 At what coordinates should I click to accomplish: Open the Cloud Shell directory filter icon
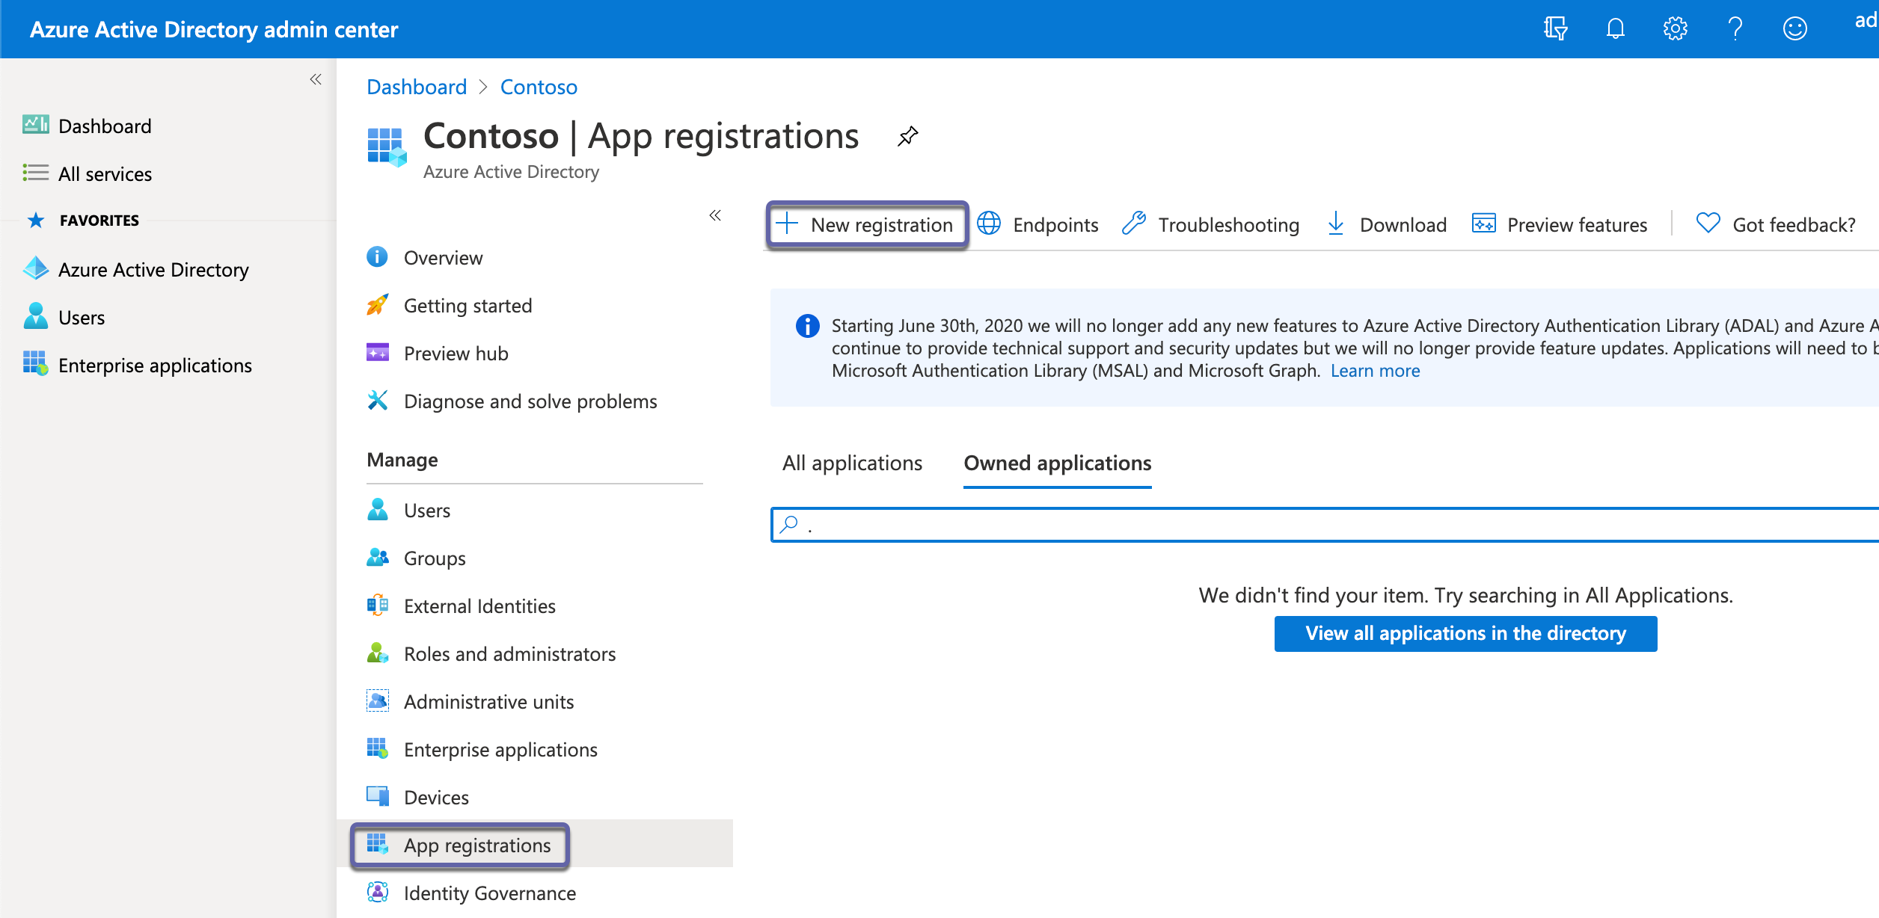[1555, 29]
